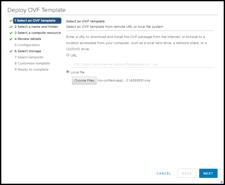Click checkmark next to Select a name and folder
This screenshot has height=185, width=225.
click(x=11, y=27)
